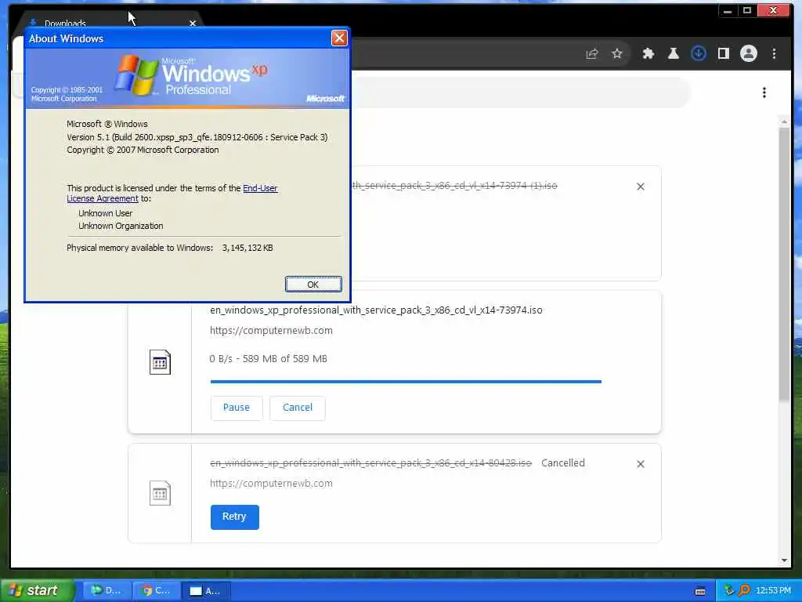
Task: Pause the 73974.iso download
Action: (x=237, y=408)
